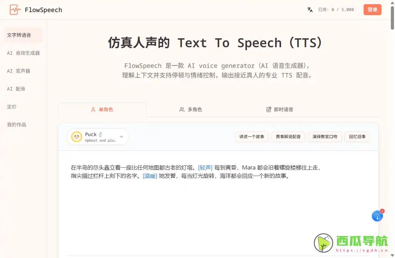Click the 讲述一个故事 preset button
Screen dimensions: 395x258
(x=252, y=137)
